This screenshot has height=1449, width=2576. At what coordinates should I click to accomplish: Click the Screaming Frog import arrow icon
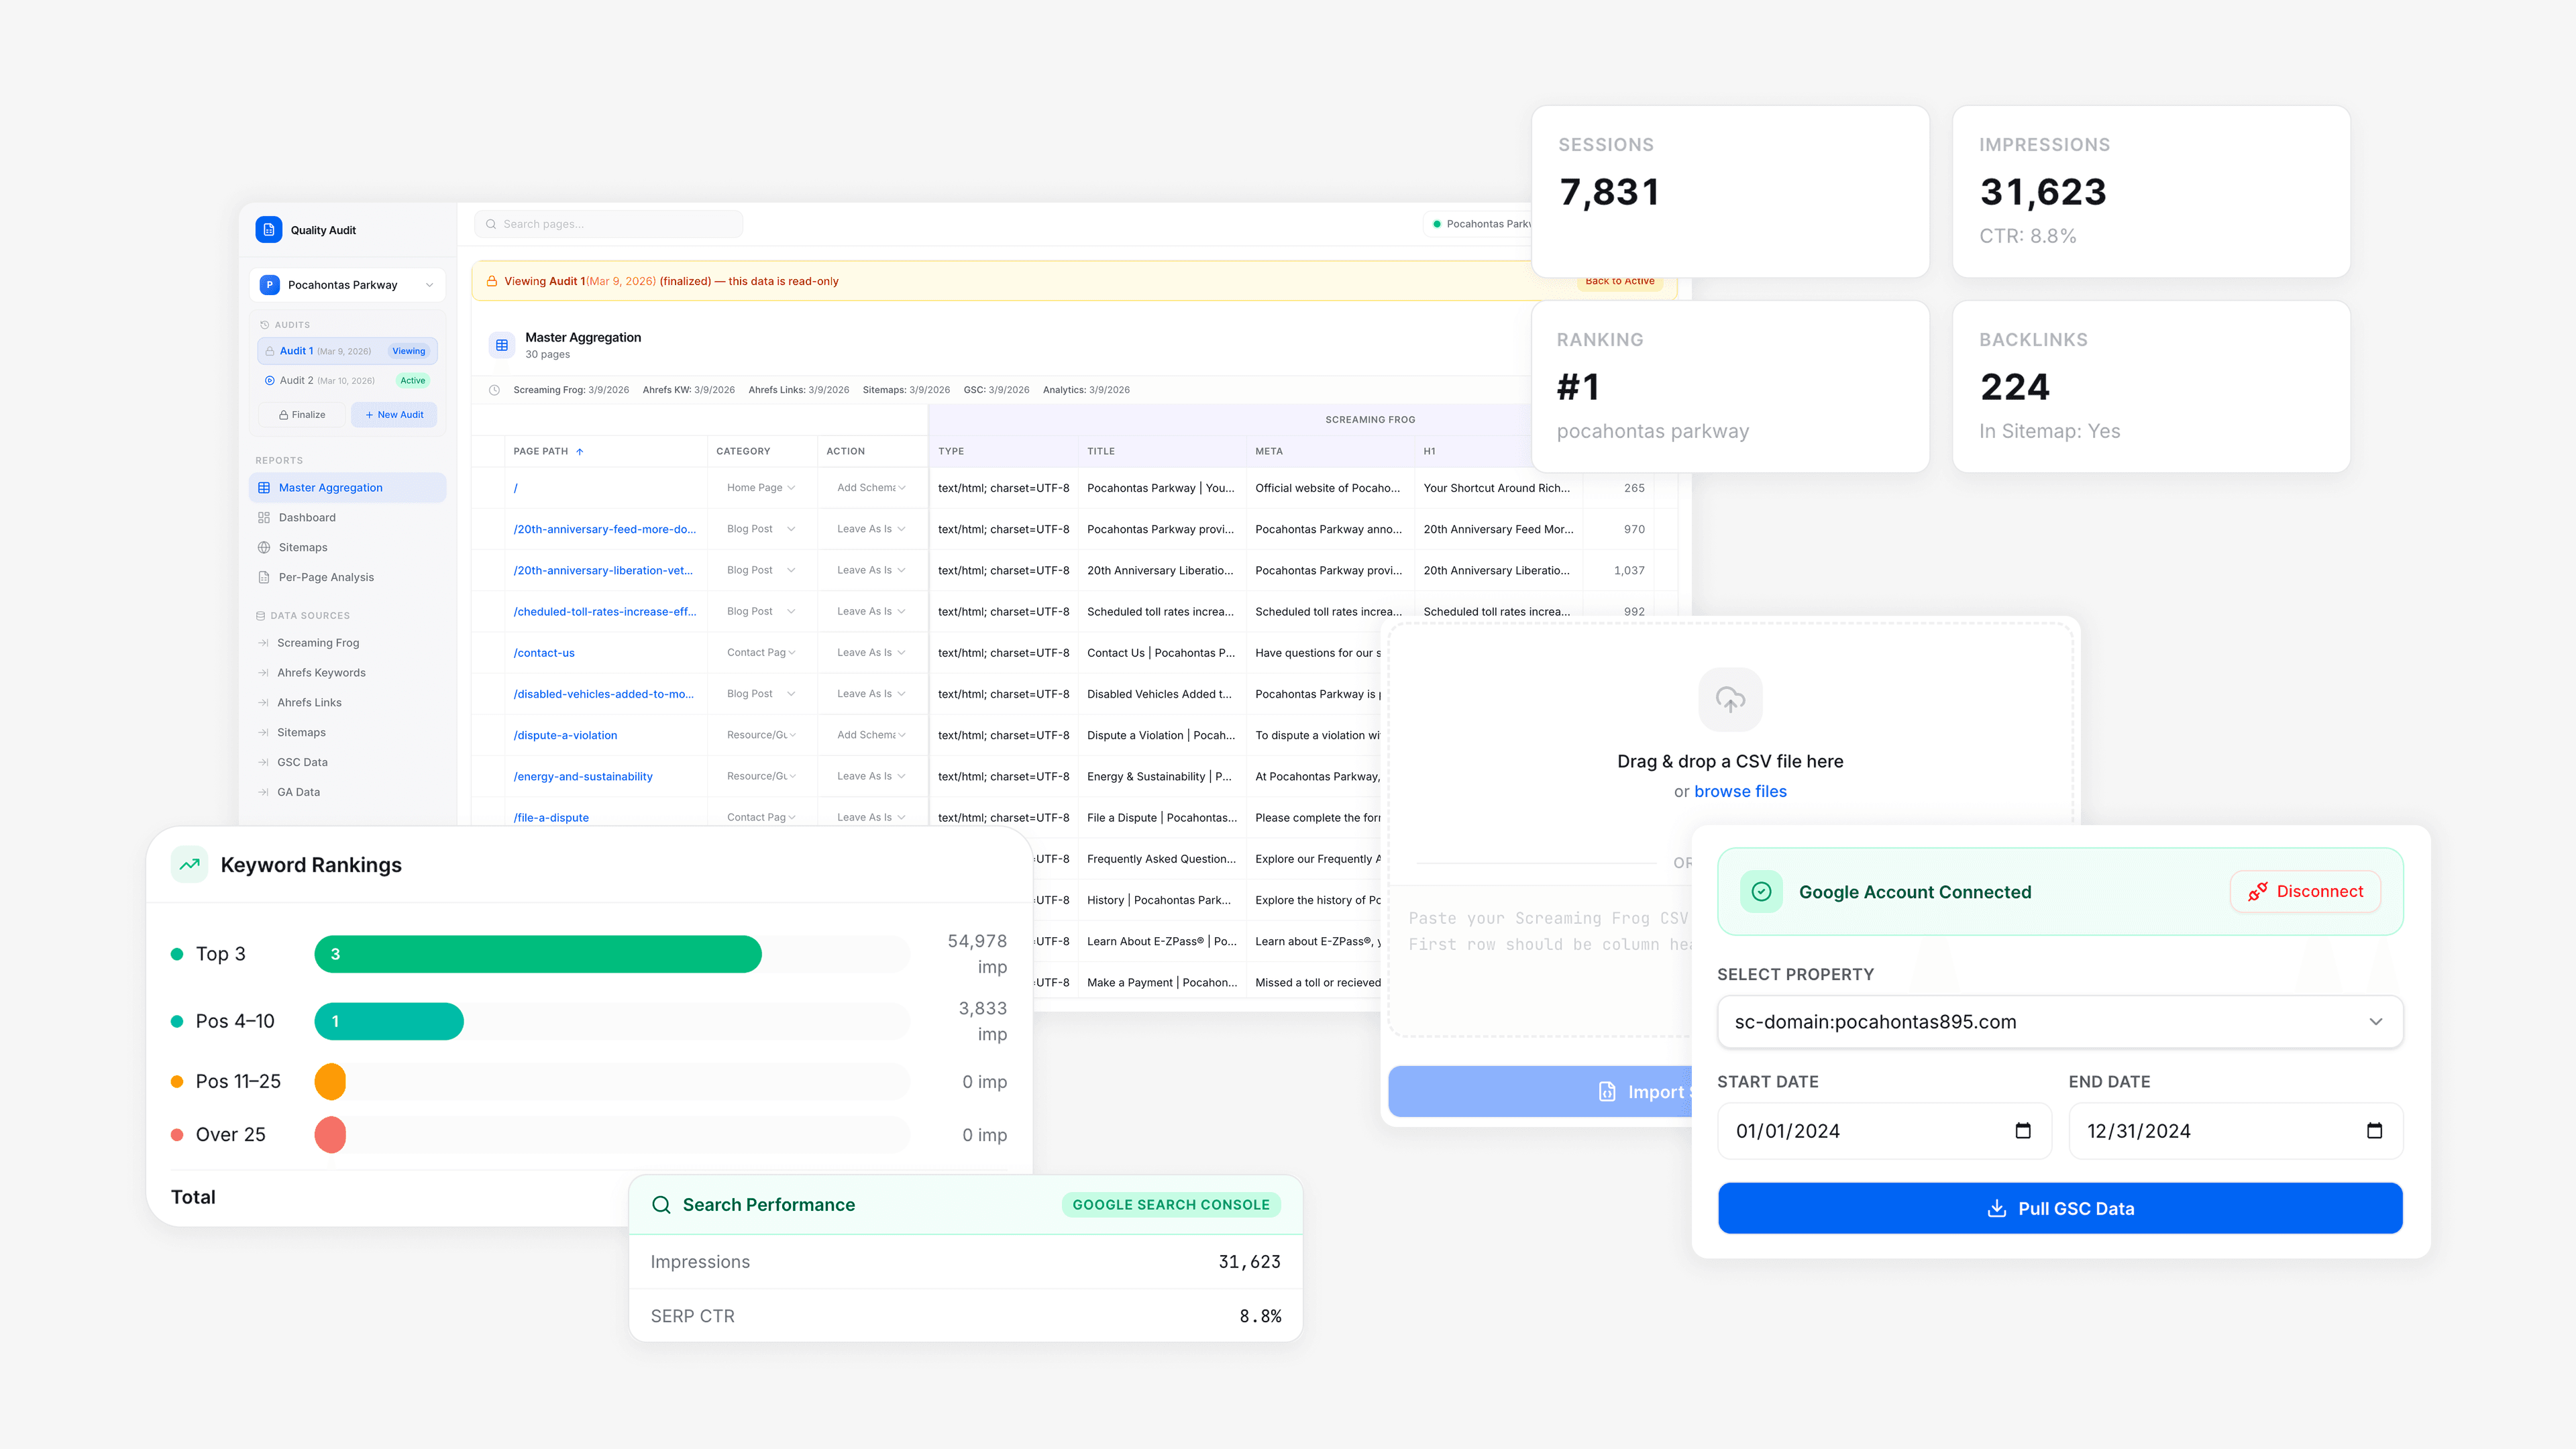(x=263, y=643)
